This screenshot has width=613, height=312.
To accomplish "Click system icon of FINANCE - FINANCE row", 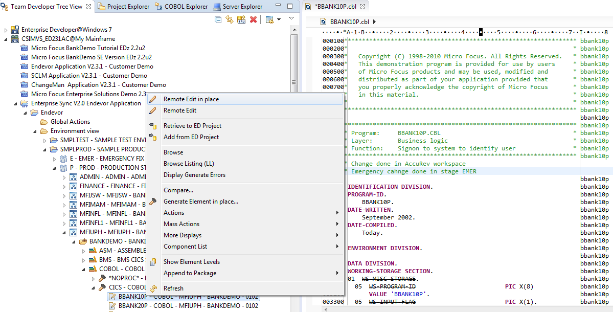I will tap(74, 186).
